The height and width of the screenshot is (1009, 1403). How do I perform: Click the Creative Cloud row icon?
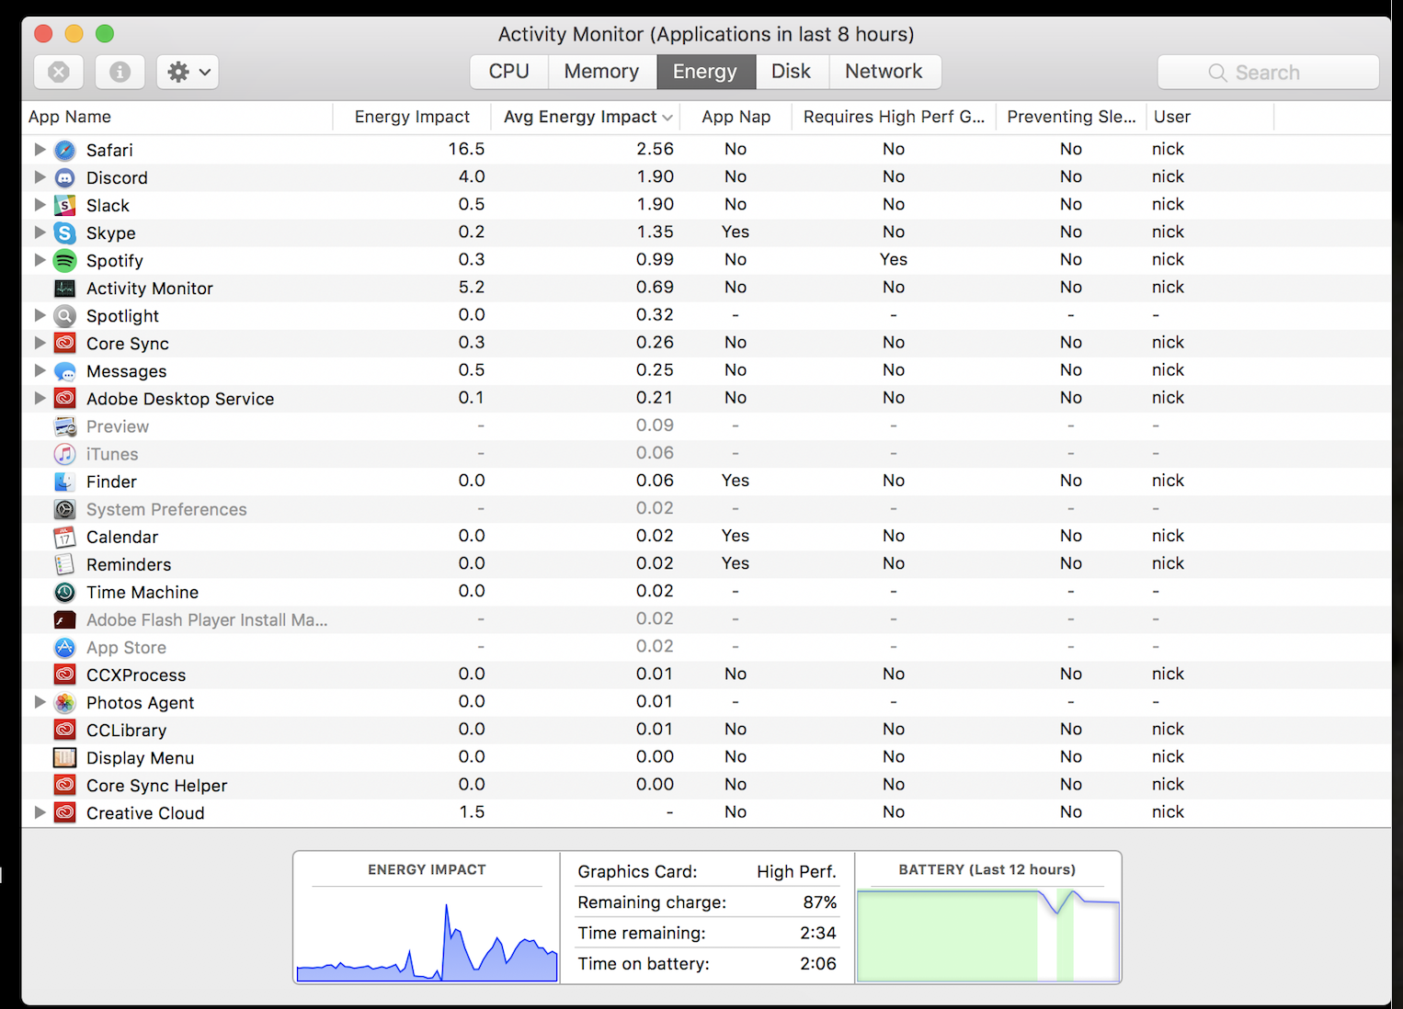coord(64,813)
